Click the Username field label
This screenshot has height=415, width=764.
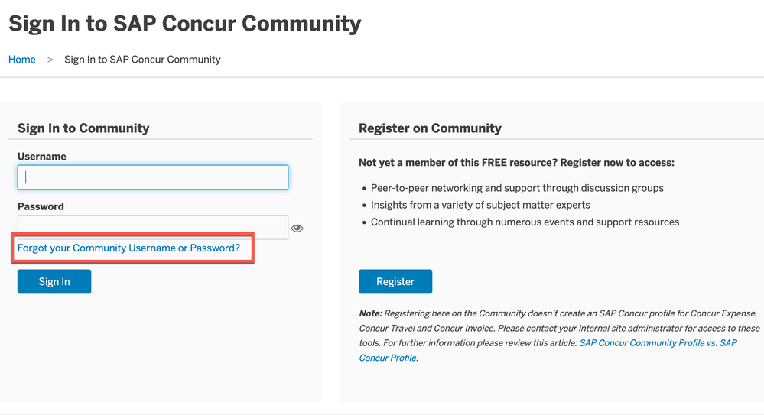tap(42, 157)
